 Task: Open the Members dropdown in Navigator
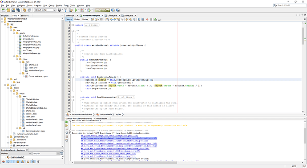(16, 153)
